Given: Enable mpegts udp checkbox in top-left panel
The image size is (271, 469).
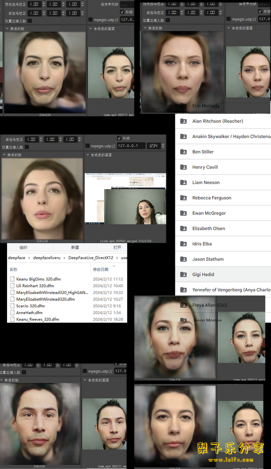Looking at the screenshot, I should coord(90,20).
